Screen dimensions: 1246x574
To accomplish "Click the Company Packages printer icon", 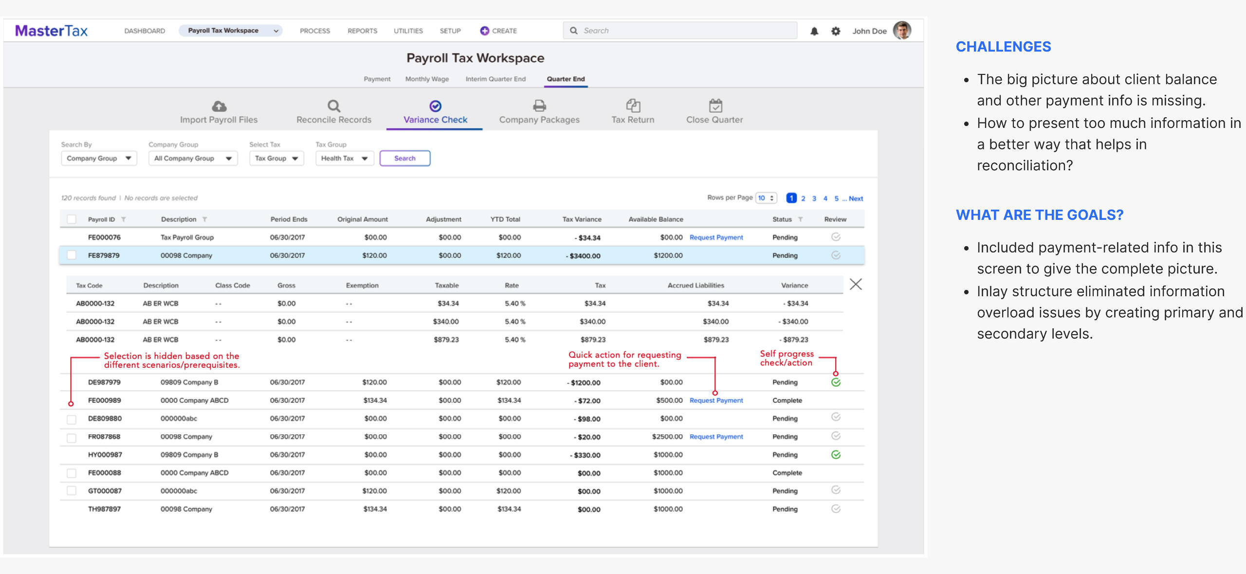I will pos(539,106).
